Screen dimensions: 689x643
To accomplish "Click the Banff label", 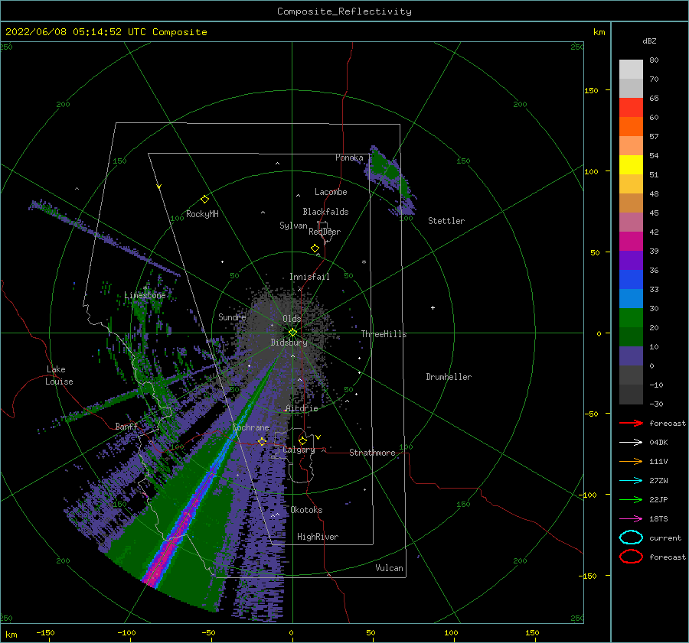I will pyautogui.click(x=126, y=427).
